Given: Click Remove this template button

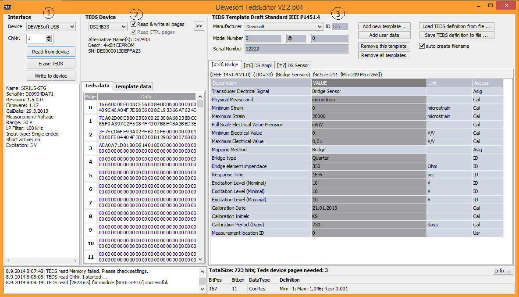Looking at the screenshot, I should (384, 46).
